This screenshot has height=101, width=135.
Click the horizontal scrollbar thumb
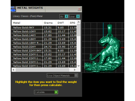42,70
